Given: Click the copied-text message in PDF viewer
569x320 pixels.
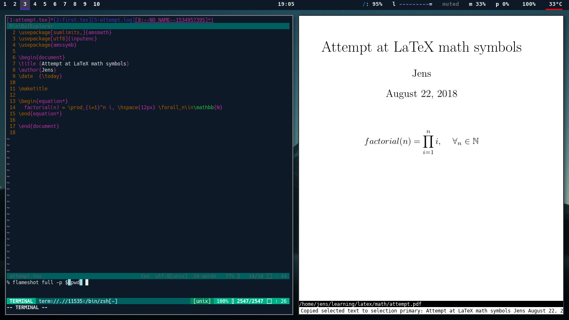Looking at the screenshot, I should click(431, 311).
